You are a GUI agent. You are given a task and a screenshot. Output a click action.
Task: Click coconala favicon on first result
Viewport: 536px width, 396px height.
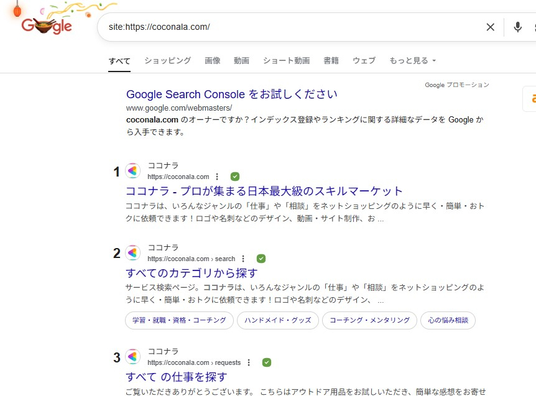click(x=133, y=171)
